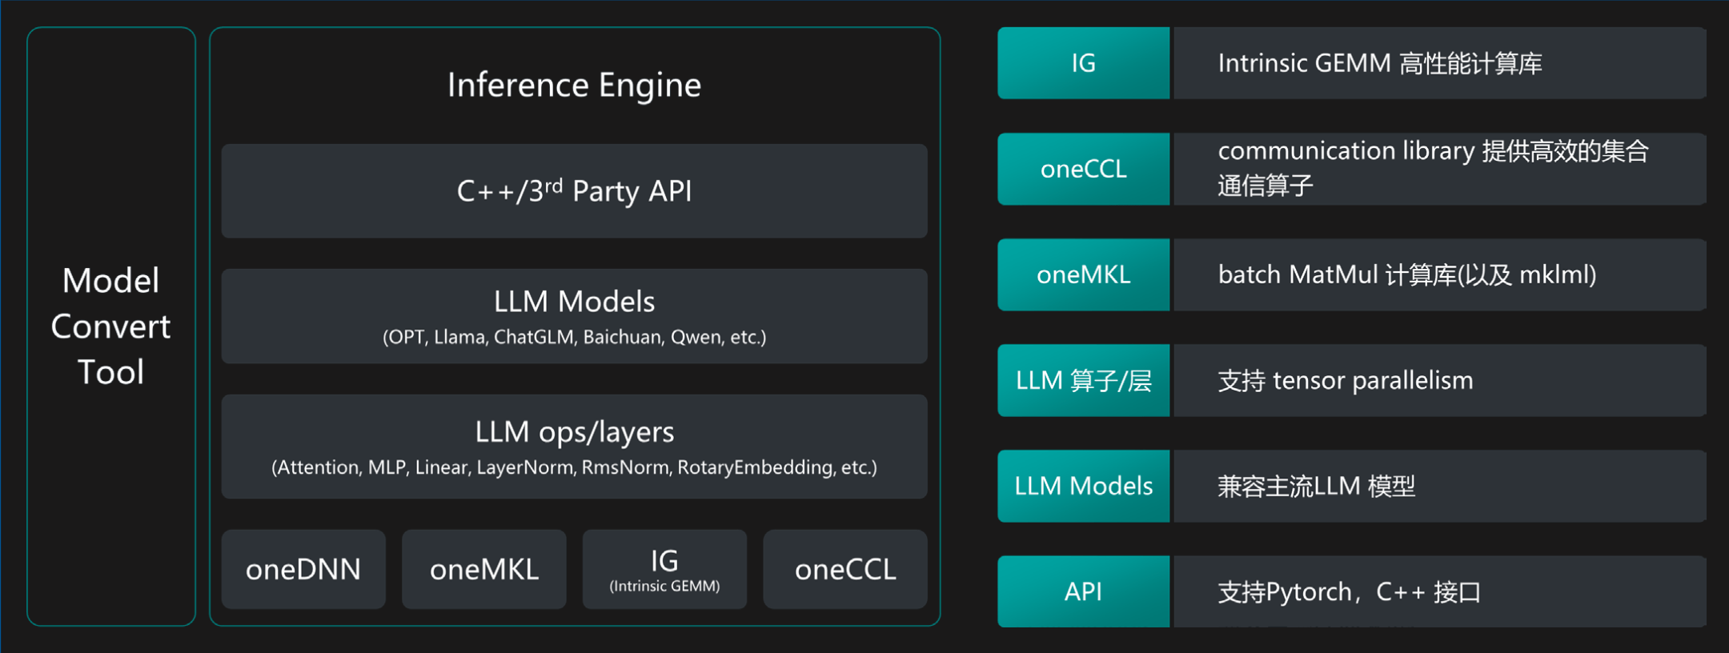The width and height of the screenshot is (1729, 653).
Task: Click the communication library description text
Action: pyautogui.click(x=1433, y=168)
